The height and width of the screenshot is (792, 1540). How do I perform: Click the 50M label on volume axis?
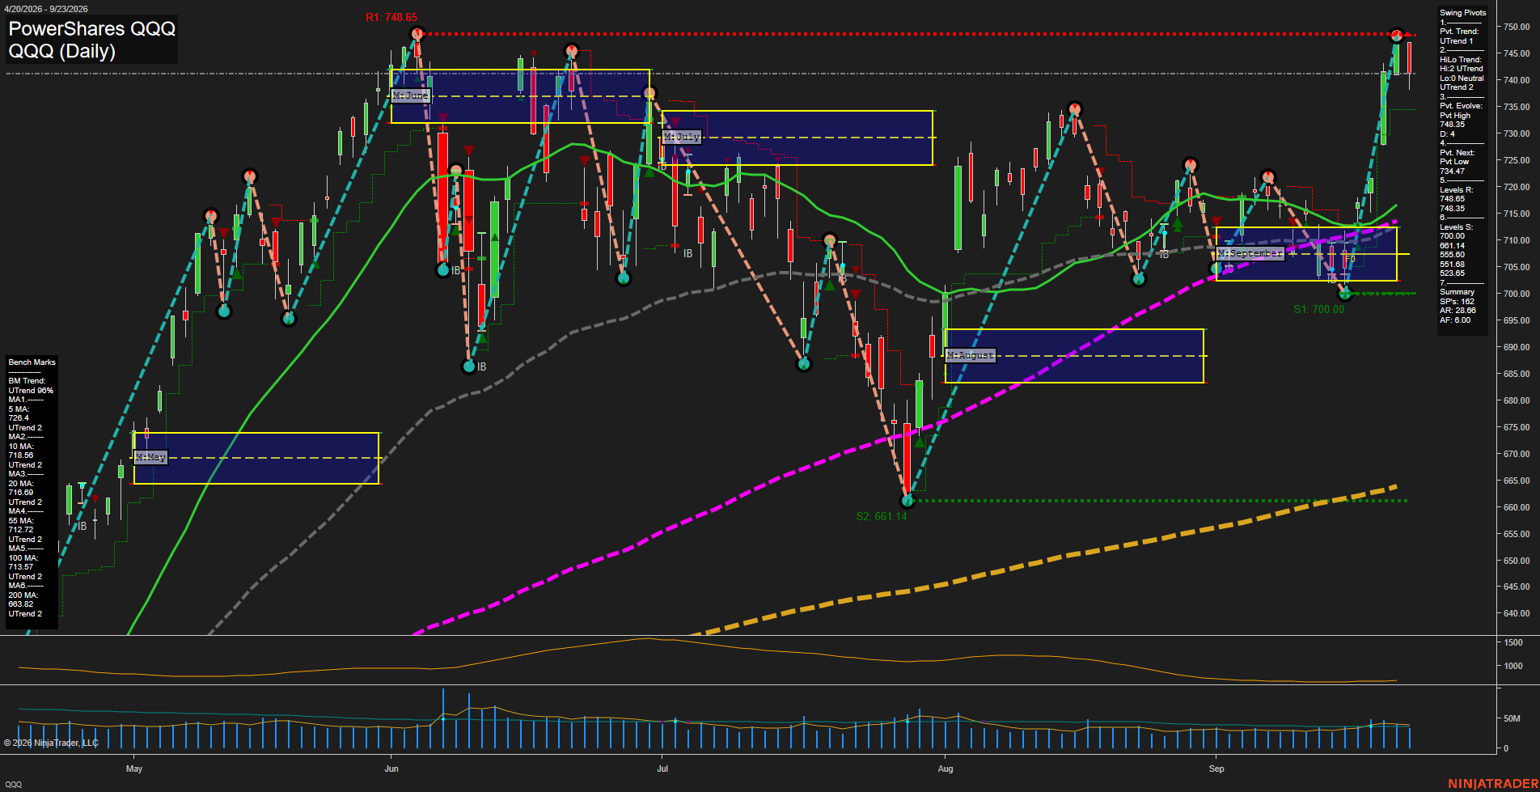click(1512, 718)
